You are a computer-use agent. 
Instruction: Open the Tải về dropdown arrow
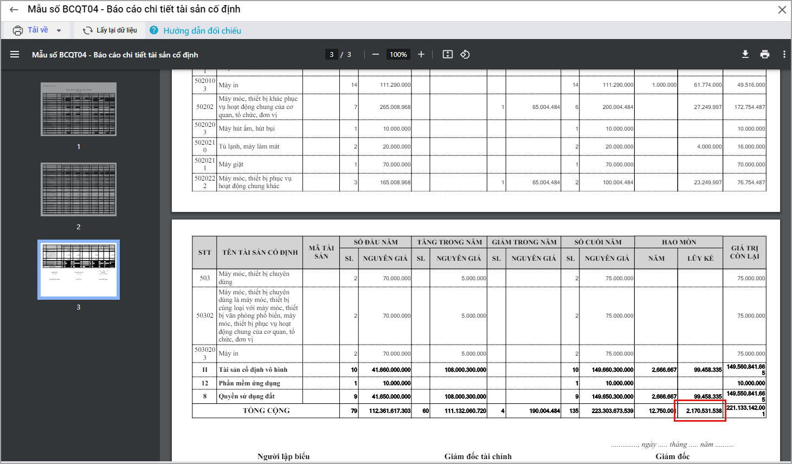[59, 30]
